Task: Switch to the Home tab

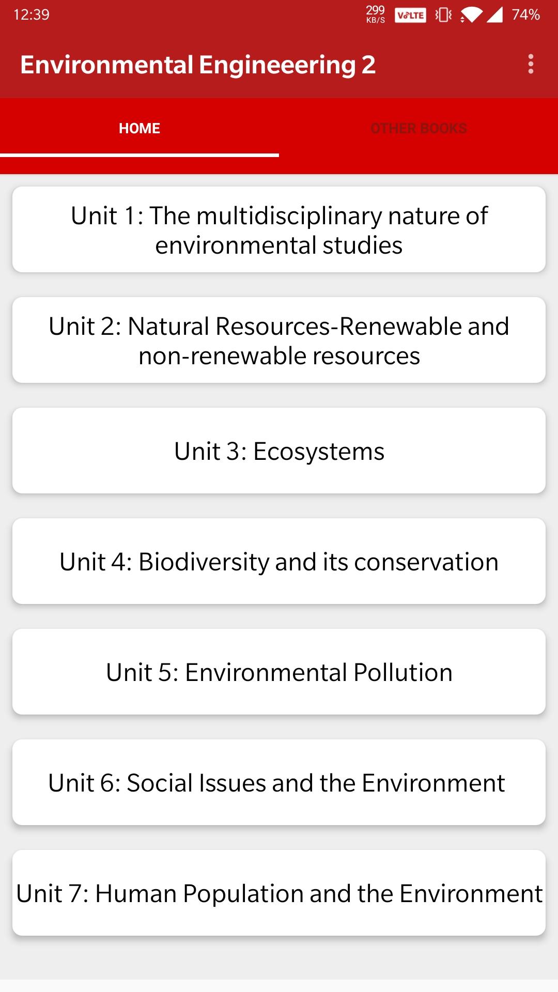Action: coord(139,128)
